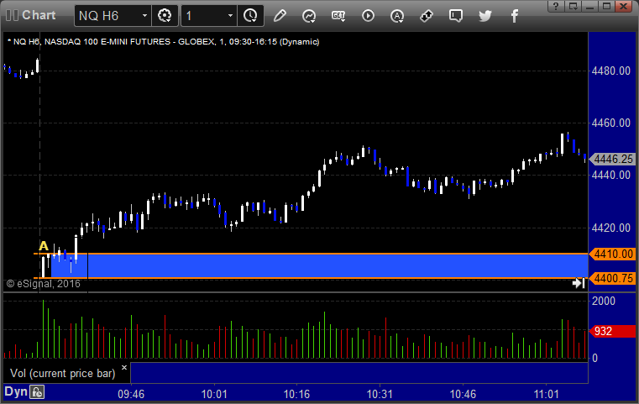Viewport: 639px width, 404px height.
Task: Open the chart settings gear icon
Action: (x=165, y=16)
